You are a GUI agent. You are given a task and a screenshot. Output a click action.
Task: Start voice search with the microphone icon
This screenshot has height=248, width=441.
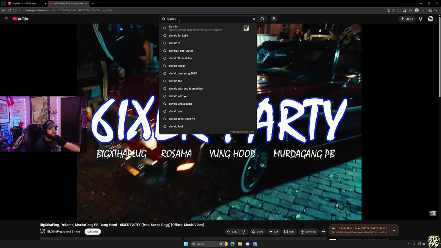(274, 19)
